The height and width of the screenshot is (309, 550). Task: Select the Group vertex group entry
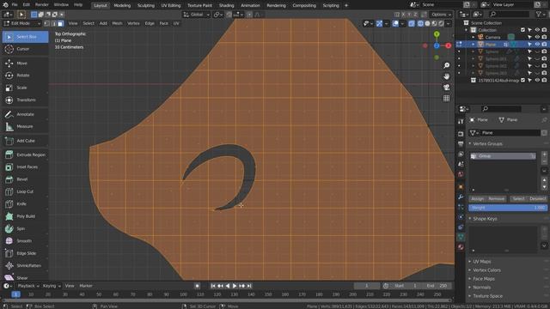[x=503, y=156]
